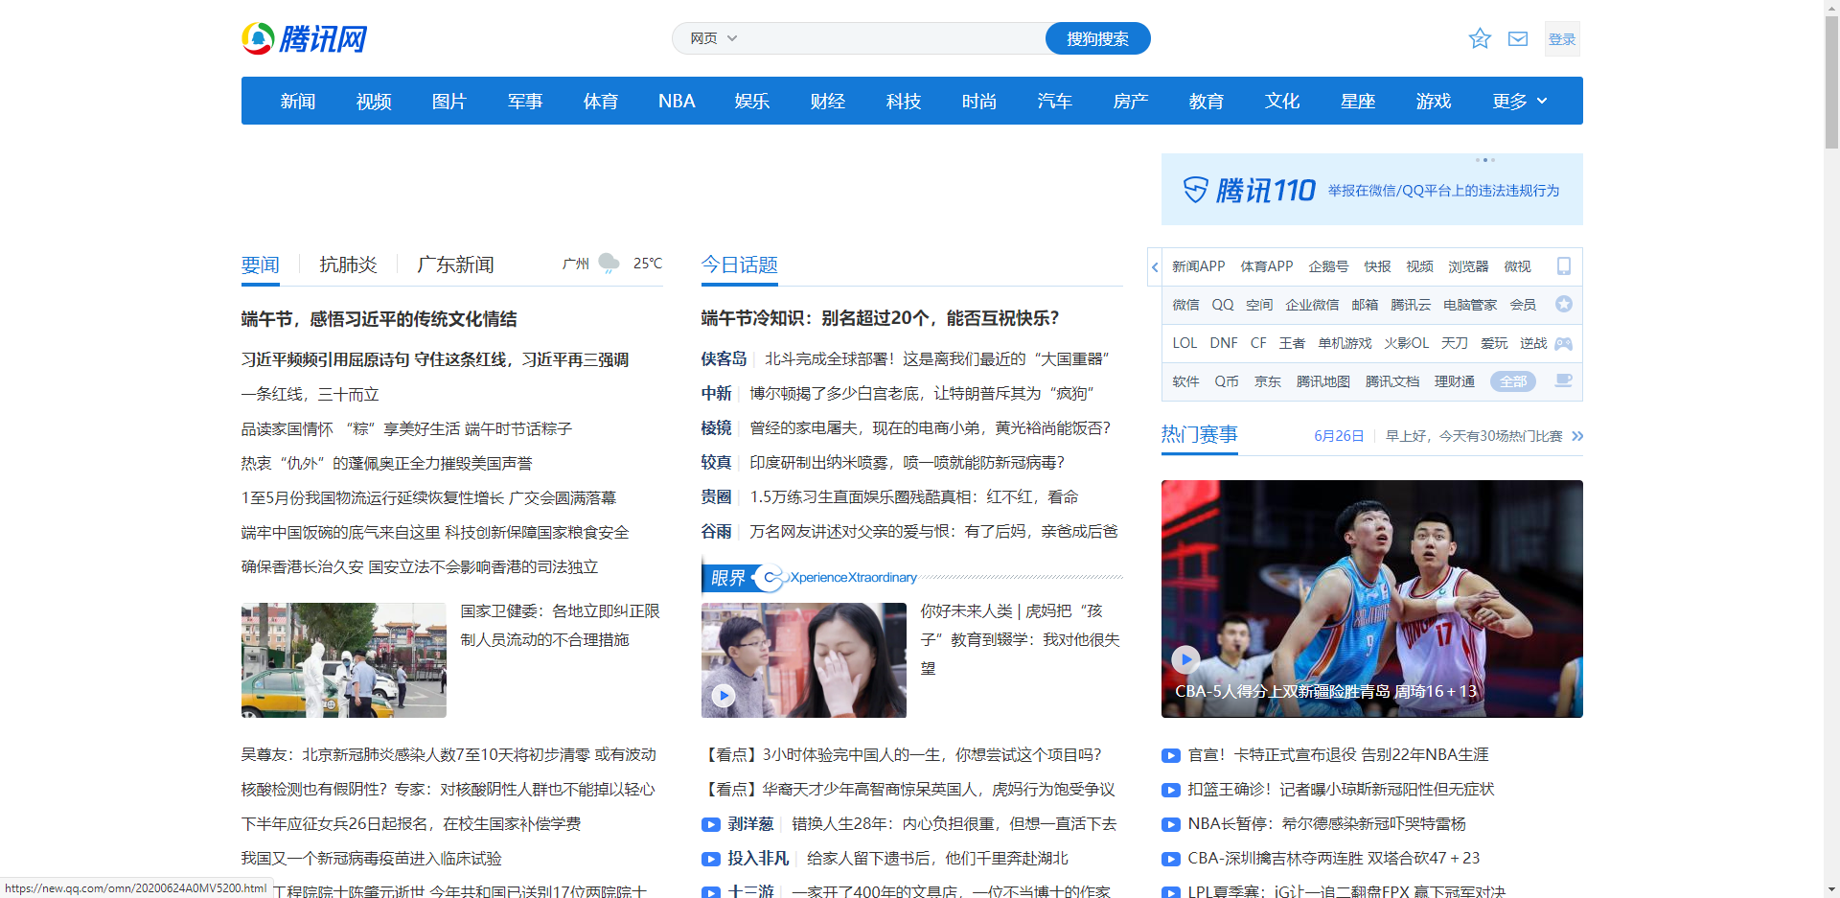Open the 网页 search type dropdown
The image size is (1840, 898).
coord(714,38)
